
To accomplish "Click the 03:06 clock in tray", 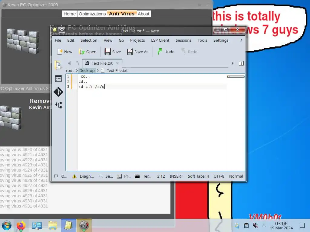I will tap(281, 224).
